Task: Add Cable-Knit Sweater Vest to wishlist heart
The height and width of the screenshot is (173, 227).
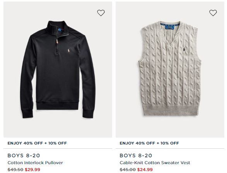Action: pyautogui.click(x=213, y=13)
